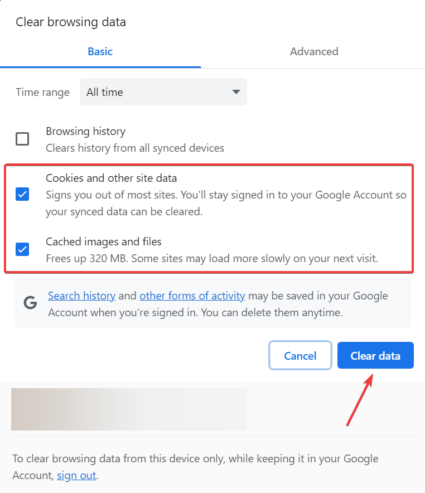
Task: Click the Clear browsing data title
Action: click(x=71, y=22)
